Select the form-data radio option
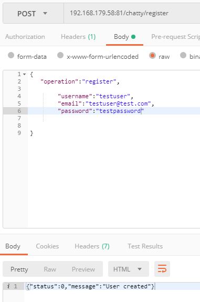 click(x=11, y=55)
